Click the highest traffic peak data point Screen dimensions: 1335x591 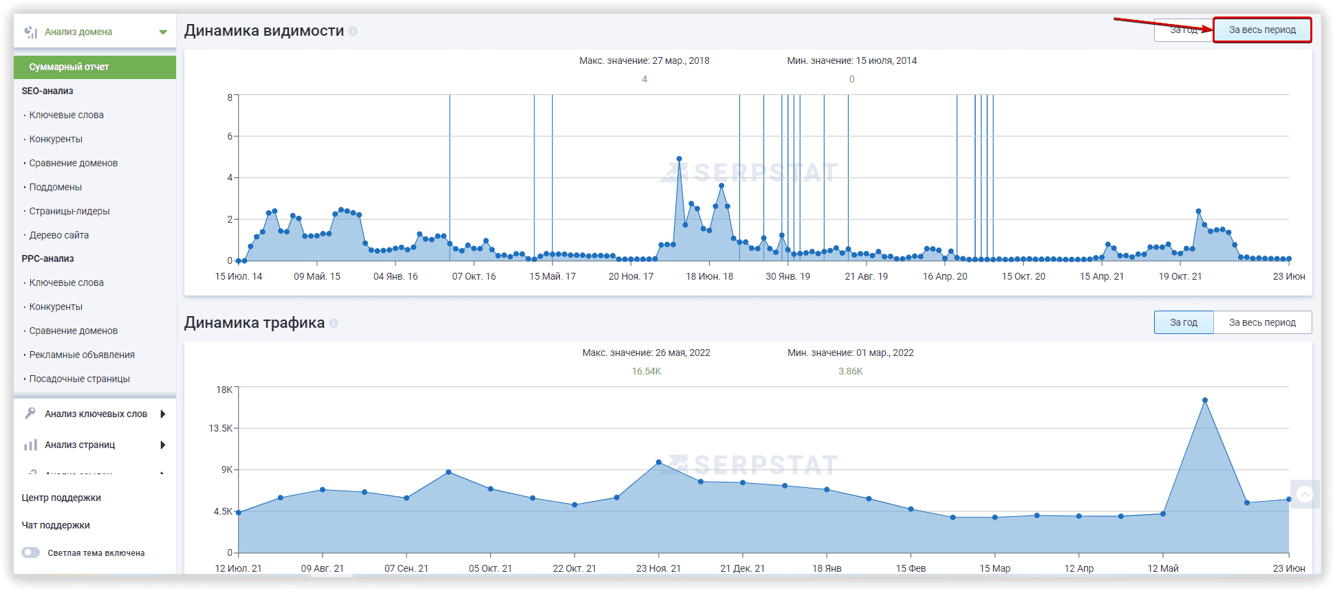coord(1205,400)
